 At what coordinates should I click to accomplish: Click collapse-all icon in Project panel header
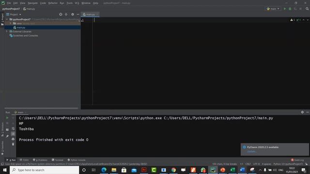(66, 14)
